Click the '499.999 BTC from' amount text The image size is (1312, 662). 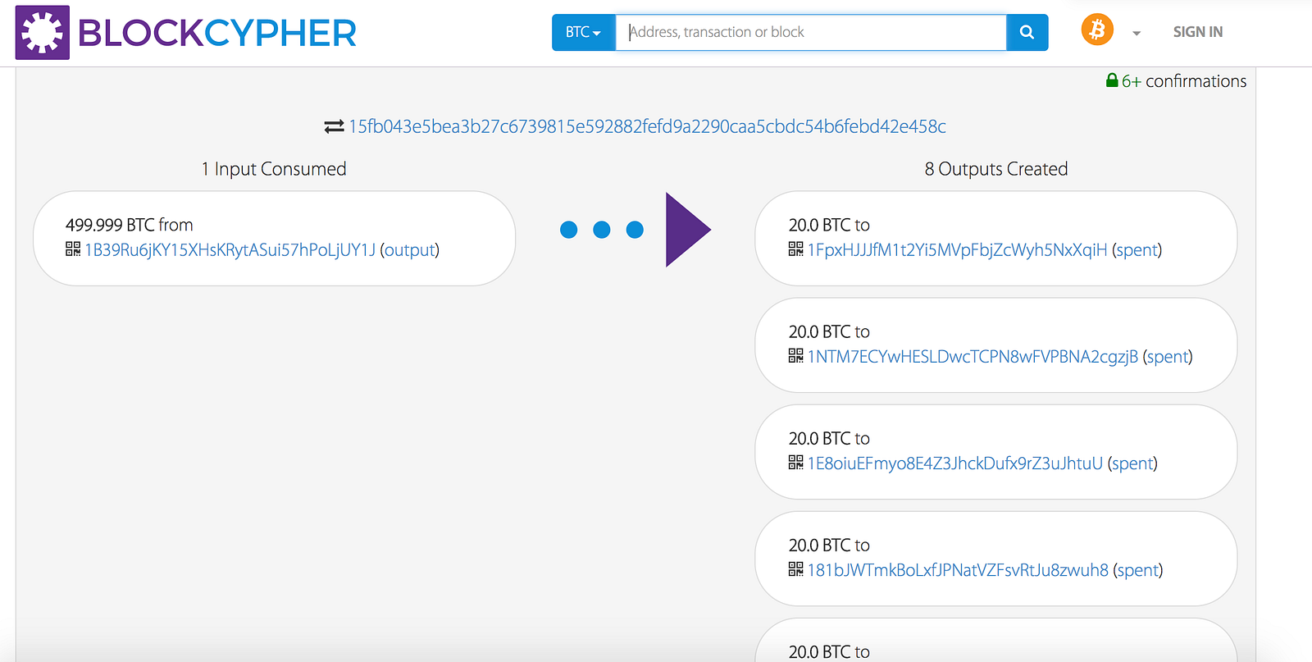coord(130,225)
